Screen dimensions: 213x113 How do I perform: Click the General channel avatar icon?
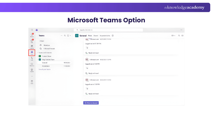pos(77,36)
